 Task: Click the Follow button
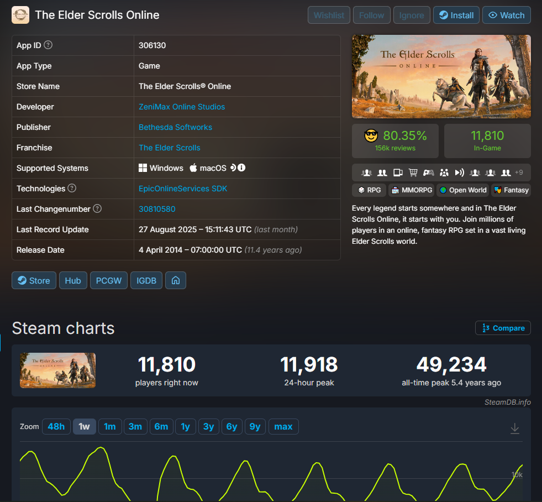coord(372,15)
